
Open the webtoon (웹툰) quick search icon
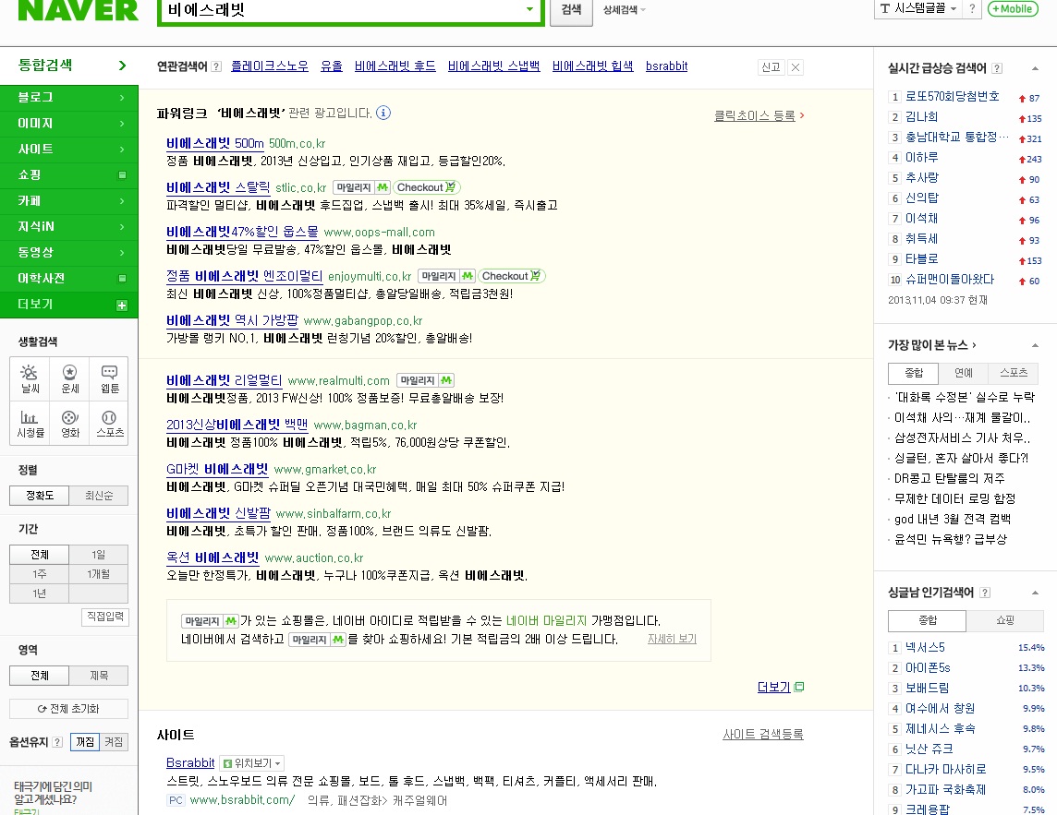point(109,378)
